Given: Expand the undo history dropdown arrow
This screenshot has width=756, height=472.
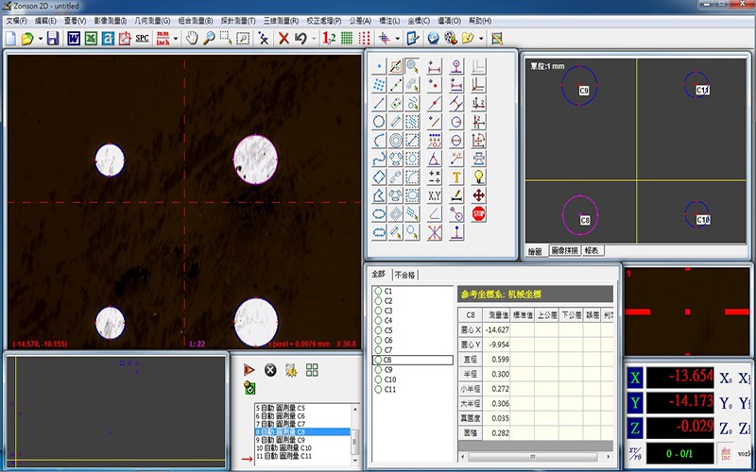Looking at the screenshot, I should [x=314, y=39].
